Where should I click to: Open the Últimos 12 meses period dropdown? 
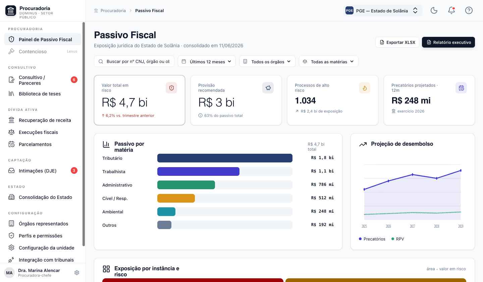[207, 61]
